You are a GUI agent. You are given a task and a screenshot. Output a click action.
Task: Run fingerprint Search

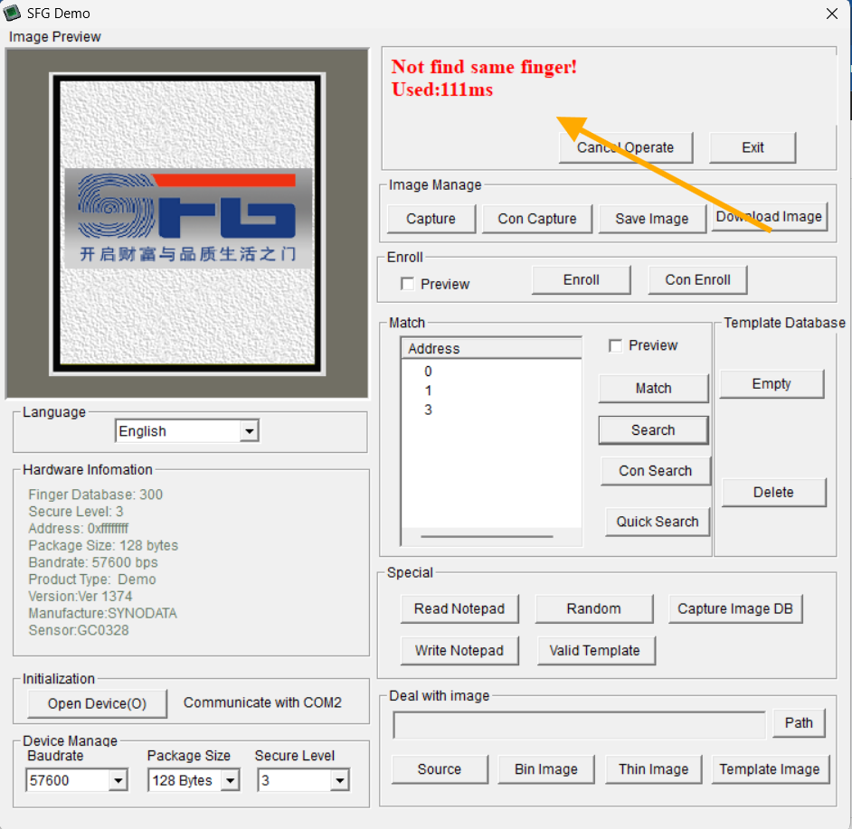coord(653,430)
